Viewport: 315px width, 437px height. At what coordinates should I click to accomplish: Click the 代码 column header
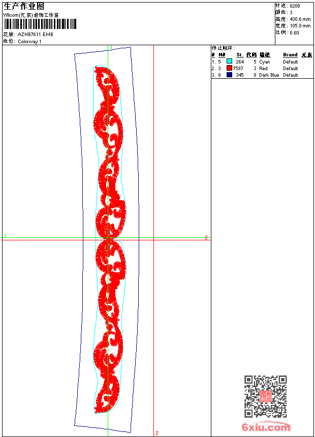coord(251,55)
